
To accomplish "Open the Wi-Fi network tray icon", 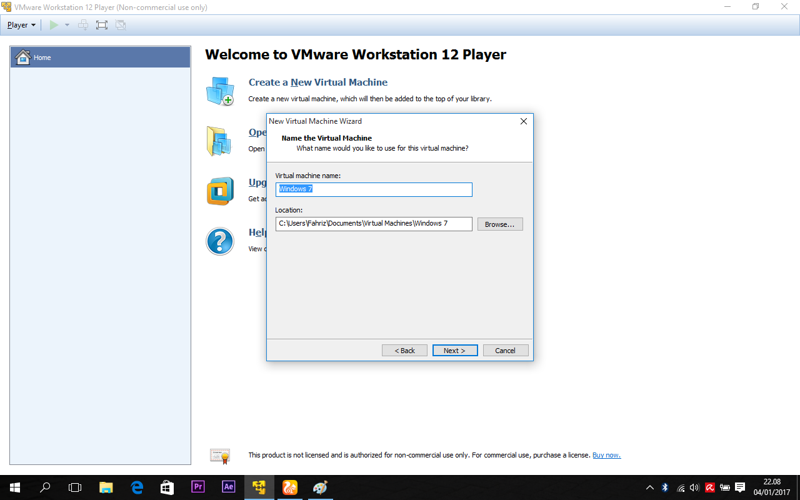I will click(681, 487).
